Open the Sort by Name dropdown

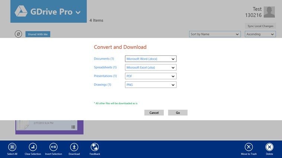click(215, 34)
